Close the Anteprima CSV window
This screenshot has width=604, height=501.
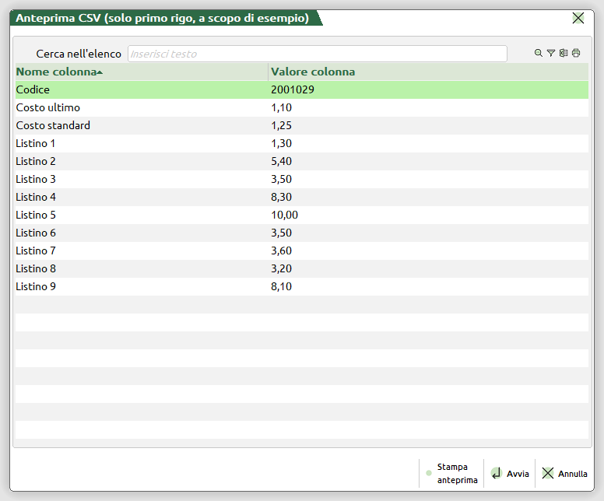tap(578, 18)
